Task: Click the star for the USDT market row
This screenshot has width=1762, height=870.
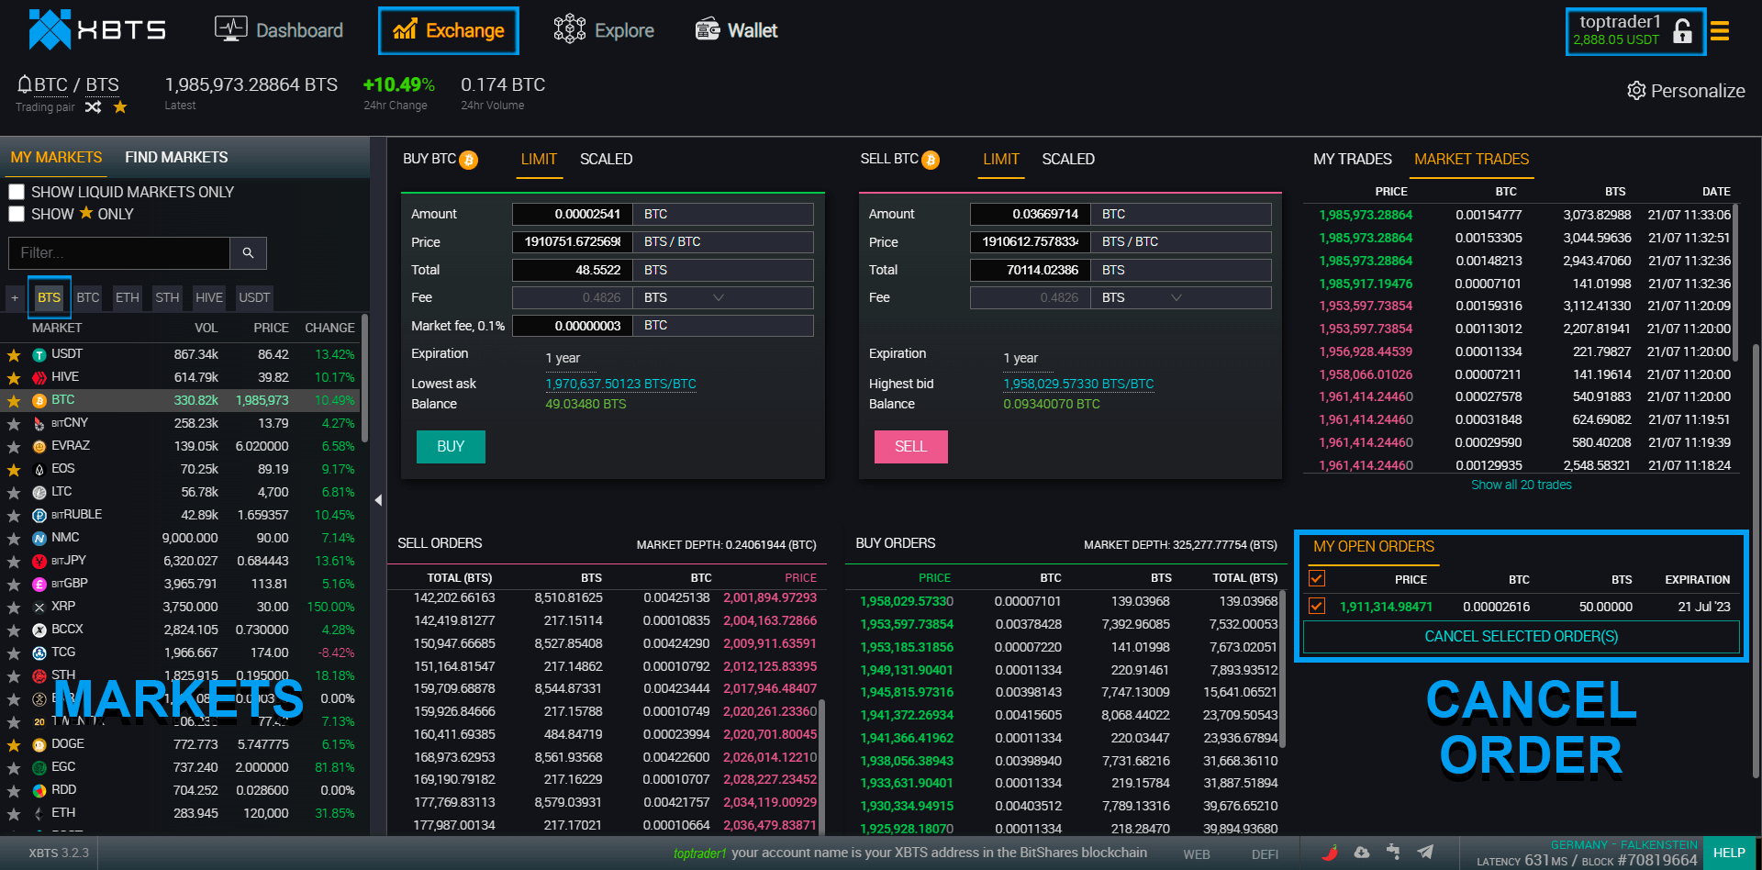Action: [14, 355]
